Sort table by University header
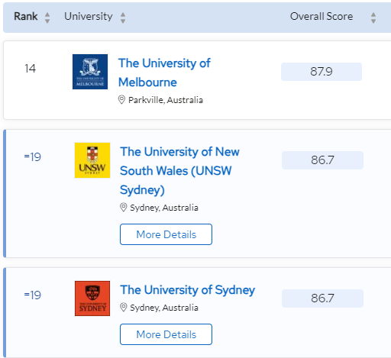 tap(89, 17)
